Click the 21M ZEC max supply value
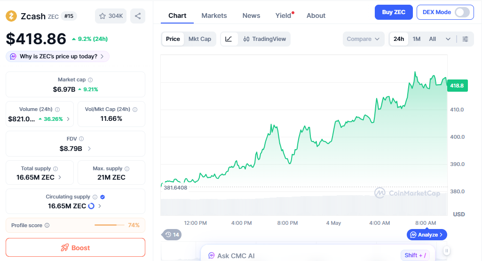482x261 pixels. (111, 177)
